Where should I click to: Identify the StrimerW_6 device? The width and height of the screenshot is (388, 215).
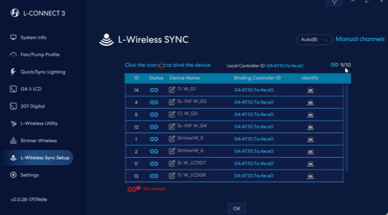click(x=310, y=151)
